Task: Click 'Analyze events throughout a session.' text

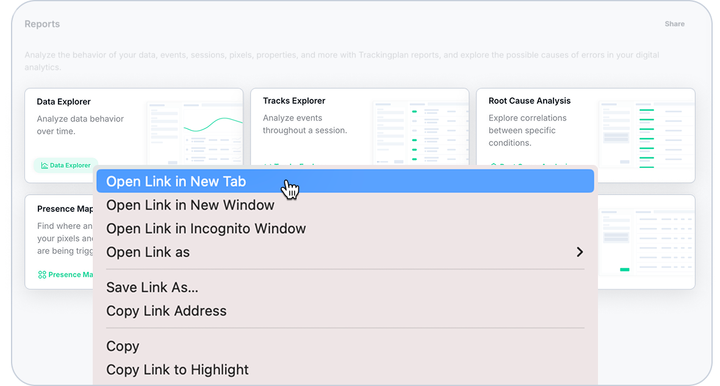Action: point(305,124)
